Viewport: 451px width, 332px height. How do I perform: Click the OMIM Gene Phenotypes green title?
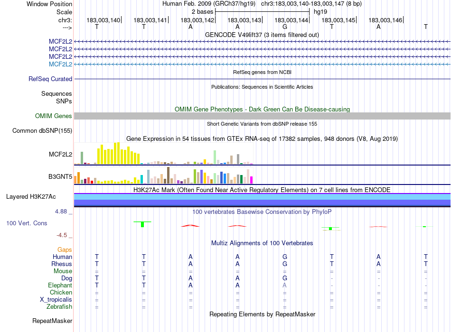(262, 109)
